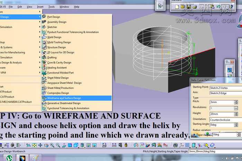Click the New document icon in Standard toolbar

177,7
